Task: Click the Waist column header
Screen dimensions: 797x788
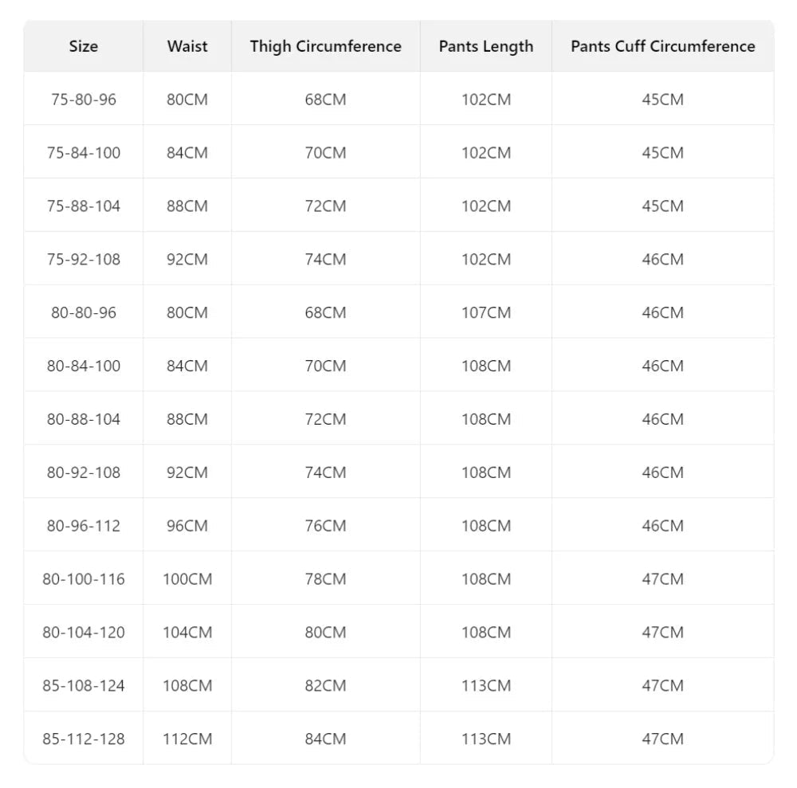Action: point(187,46)
